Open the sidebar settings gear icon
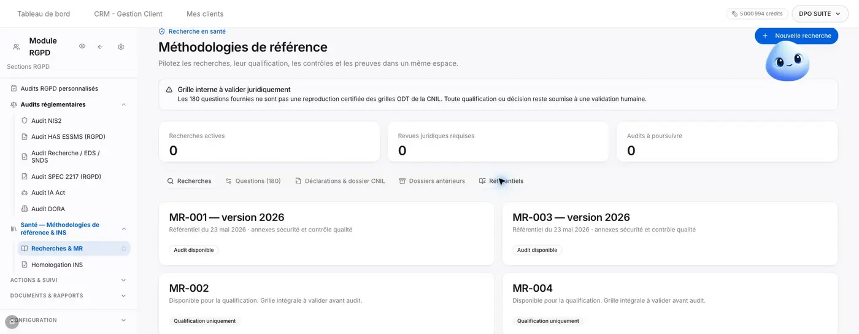Viewport: 859px width, 334px height. coord(121,47)
